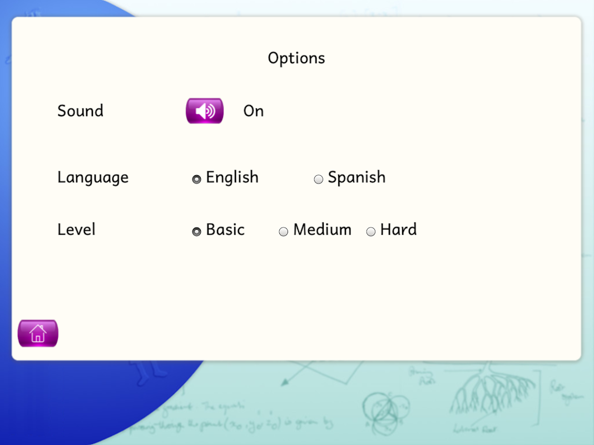594x445 pixels.
Task: Click the 'Language' setting label
Action: pos(92,177)
